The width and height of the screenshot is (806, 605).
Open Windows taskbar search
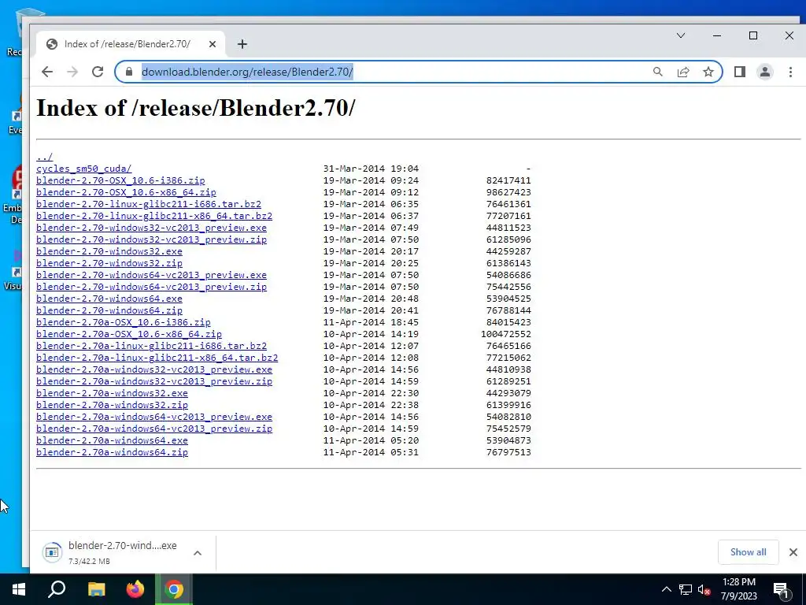click(x=57, y=589)
